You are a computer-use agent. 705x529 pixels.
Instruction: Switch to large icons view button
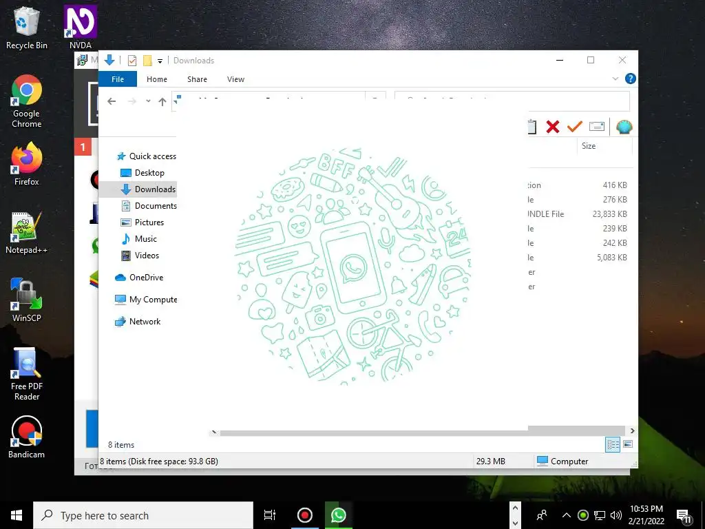628,445
